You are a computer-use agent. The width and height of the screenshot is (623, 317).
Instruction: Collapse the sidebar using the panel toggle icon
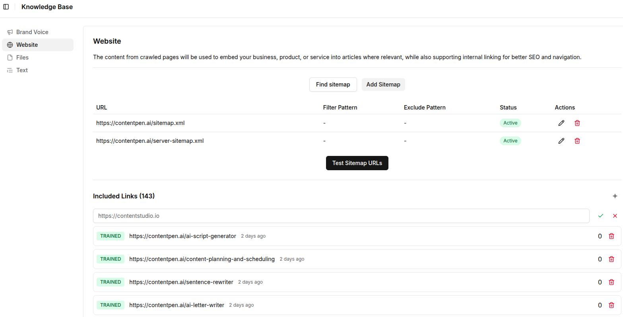click(6, 7)
